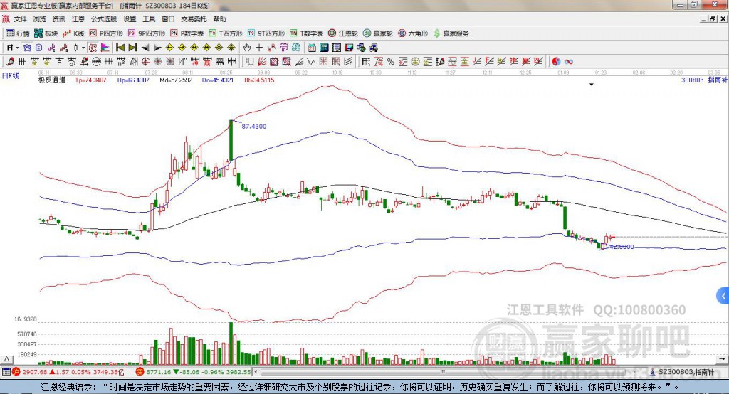The height and width of the screenshot is (394, 729).
Task: Click the 300803 指南针 stock label
Action: point(704,80)
